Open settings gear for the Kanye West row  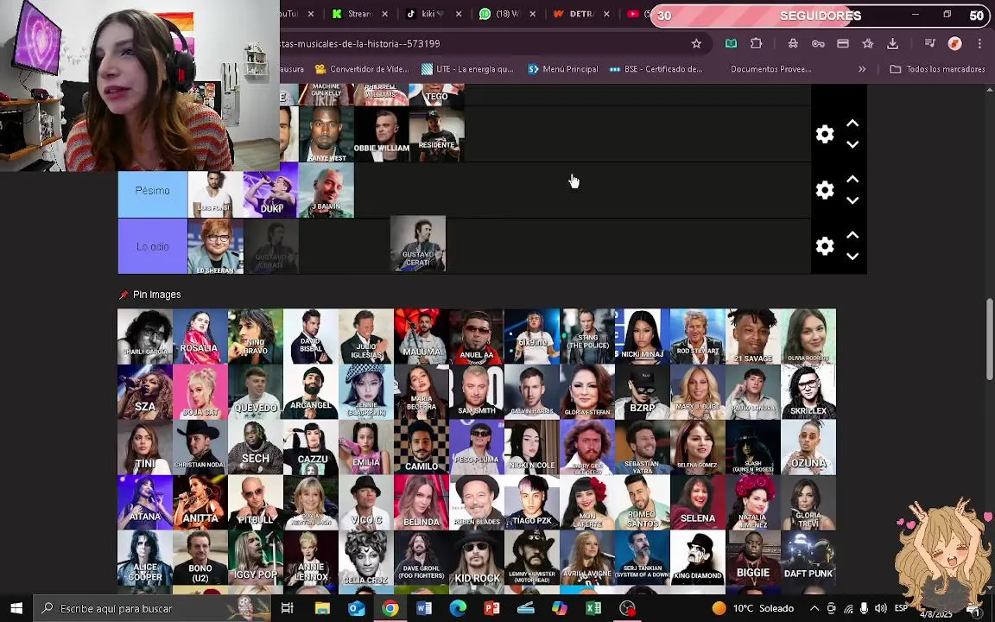pos(824,134)
